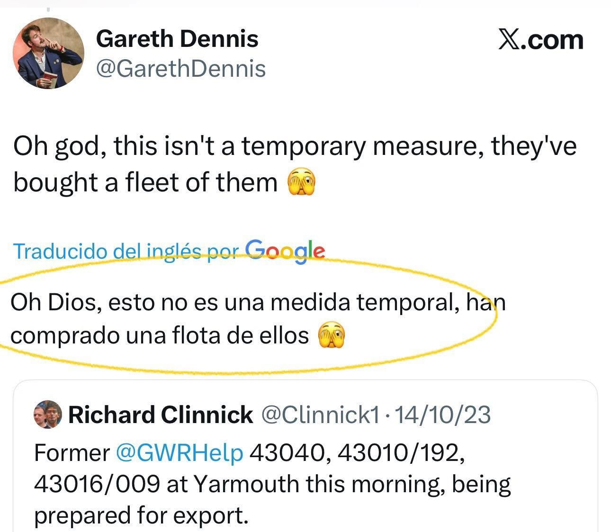Click the emoji in the English tweet
This screenshot has width=611, height=532.
coord(302,183)
